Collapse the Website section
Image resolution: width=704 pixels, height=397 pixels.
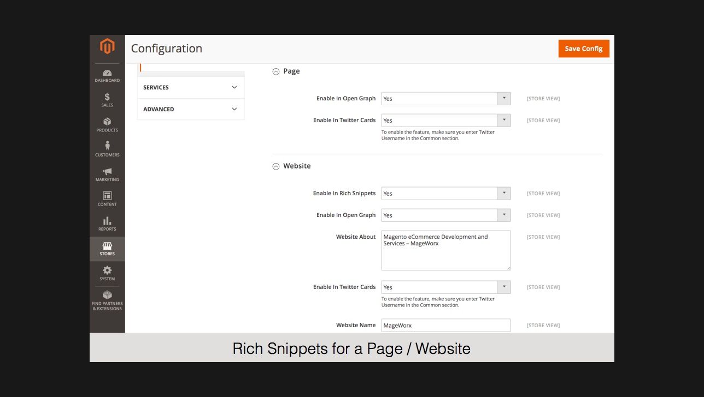[x=276, y=166]
